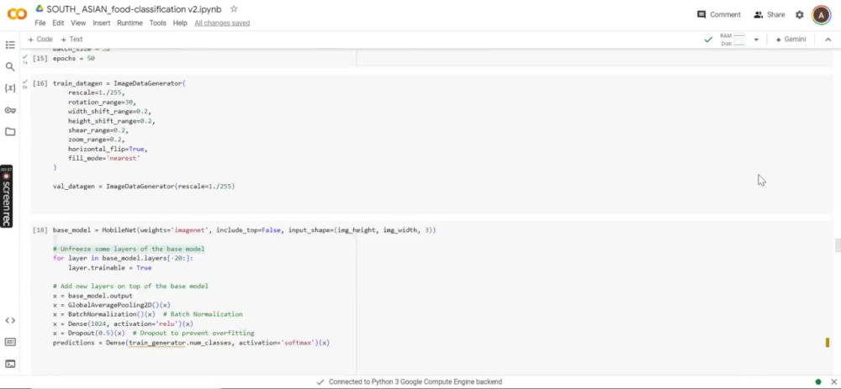Click the All changes saved link
Viewport: 841px width, 389px height.
point(222,23)
